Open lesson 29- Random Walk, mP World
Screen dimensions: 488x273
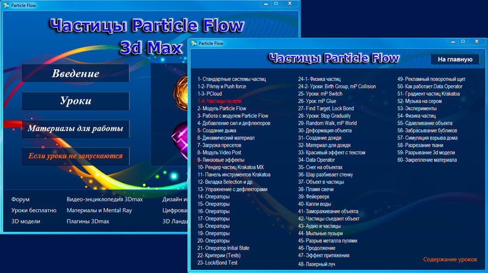coord(327,123)
